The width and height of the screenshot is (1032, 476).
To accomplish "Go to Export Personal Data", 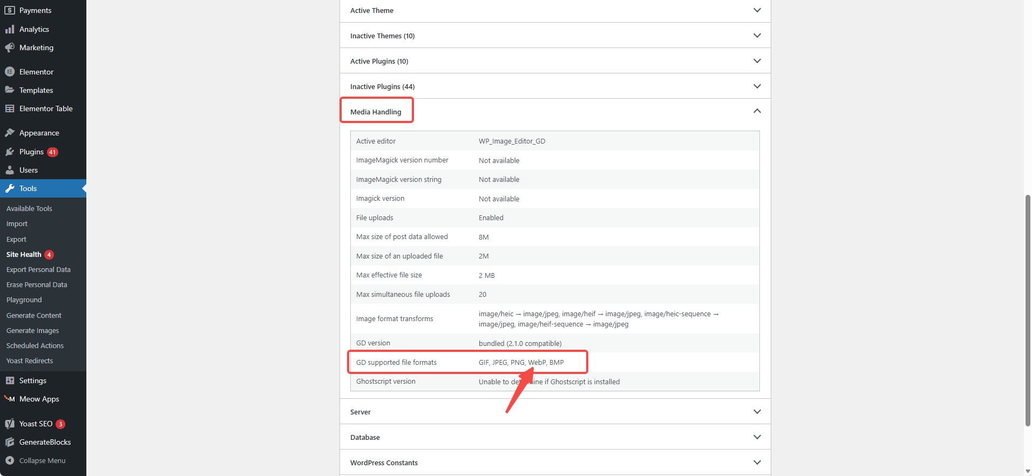I will pos(38,269).
